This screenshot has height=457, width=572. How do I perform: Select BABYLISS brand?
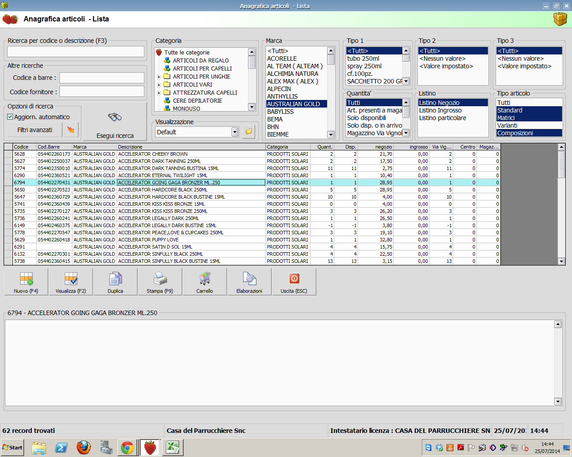tap(281, 112)
